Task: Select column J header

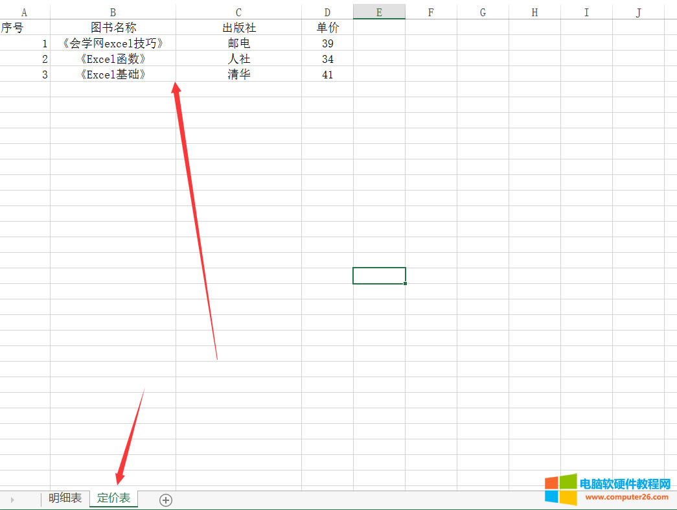Action: point(638,11)
